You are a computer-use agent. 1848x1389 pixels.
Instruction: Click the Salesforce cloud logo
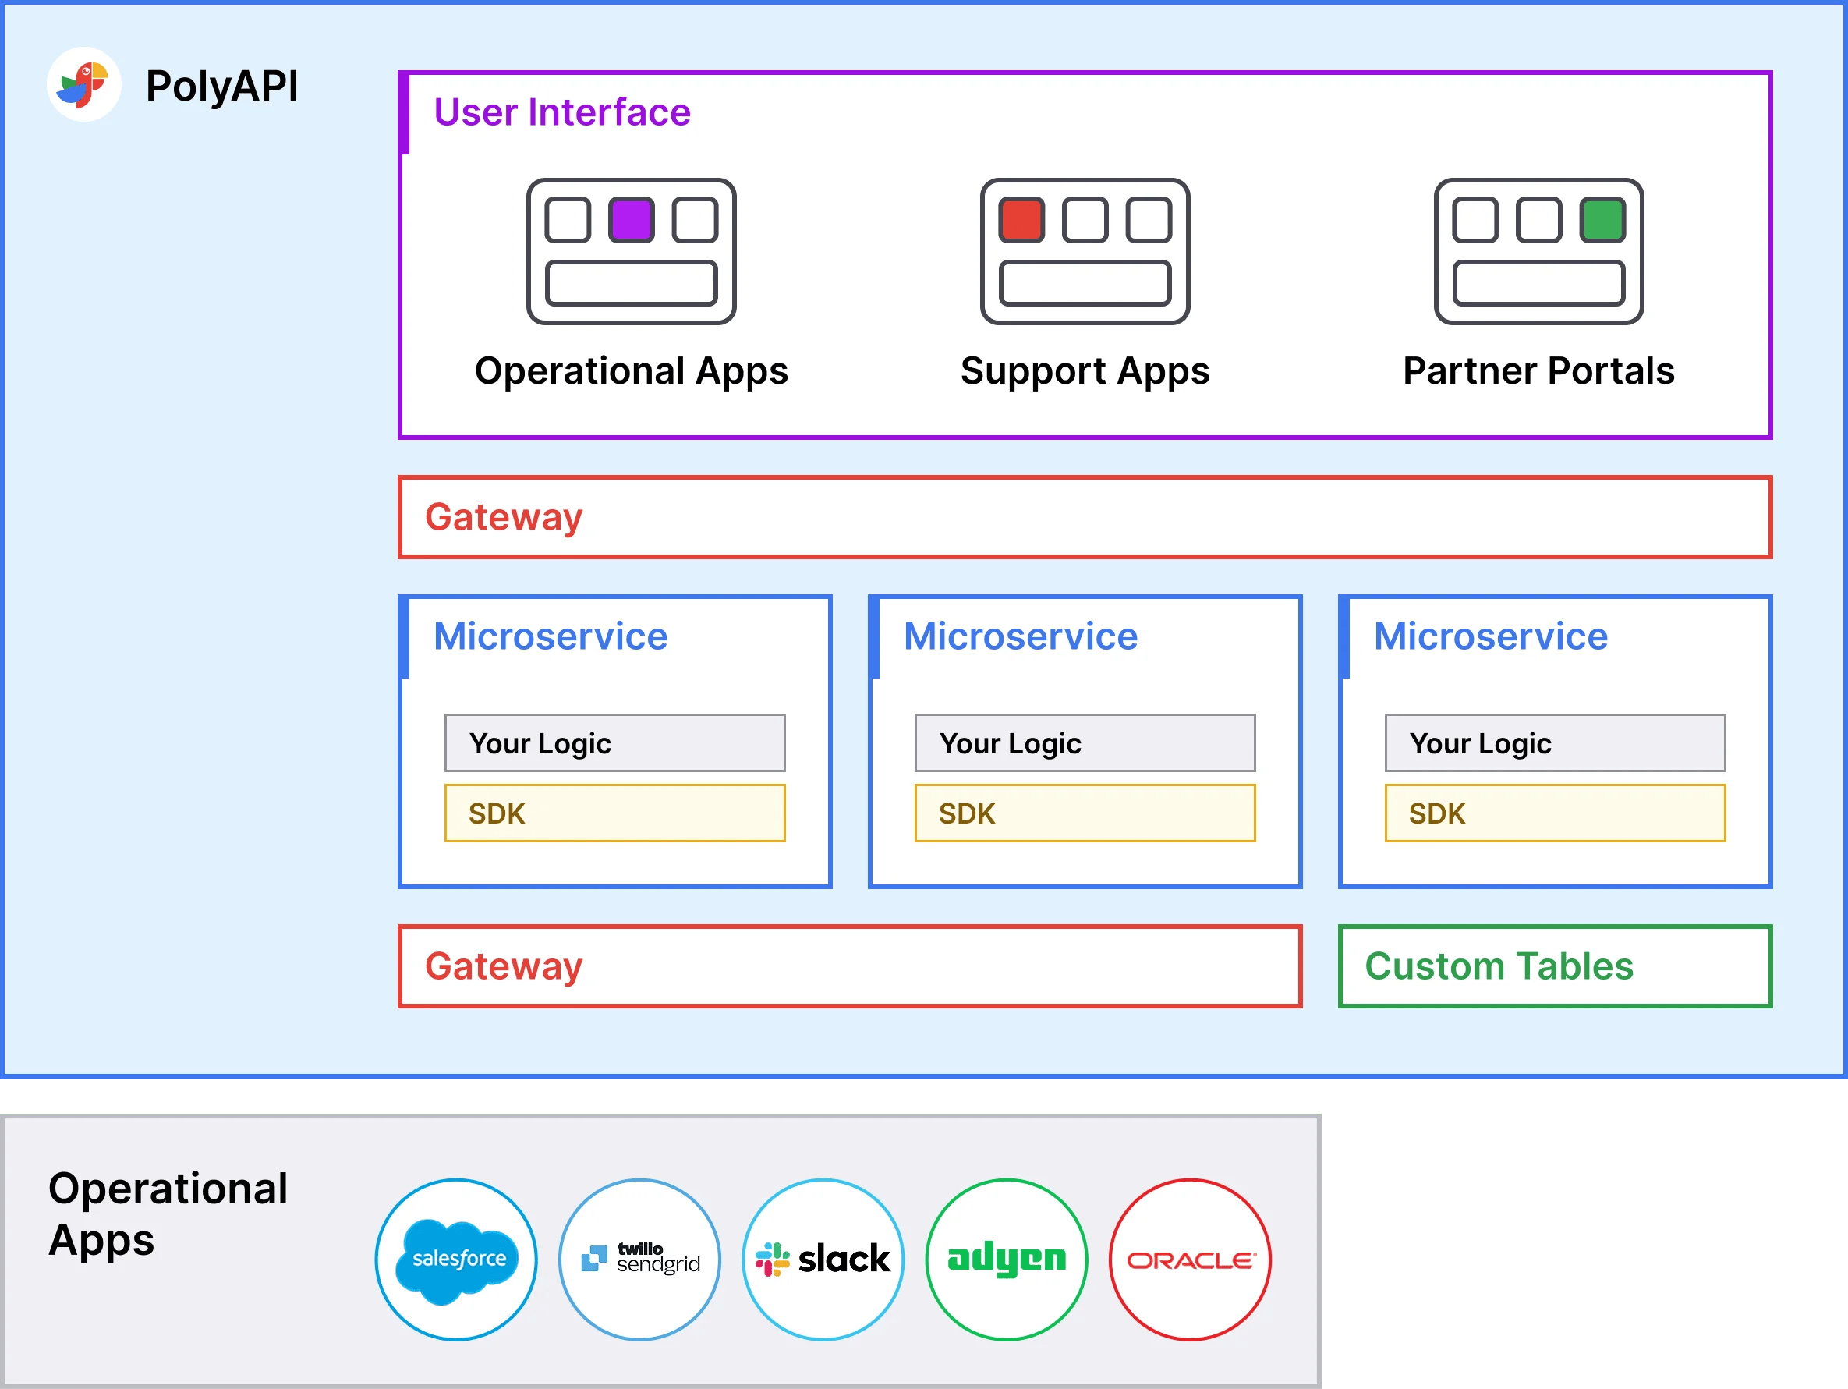[456, 1260]
